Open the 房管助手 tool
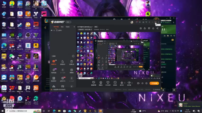The height and width of the screenshot is (113, 202). (63, 62)
